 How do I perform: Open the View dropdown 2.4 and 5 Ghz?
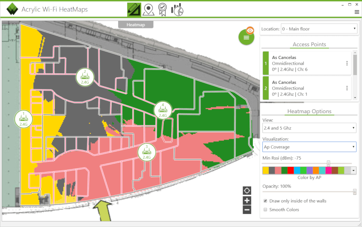pos(310,128)
